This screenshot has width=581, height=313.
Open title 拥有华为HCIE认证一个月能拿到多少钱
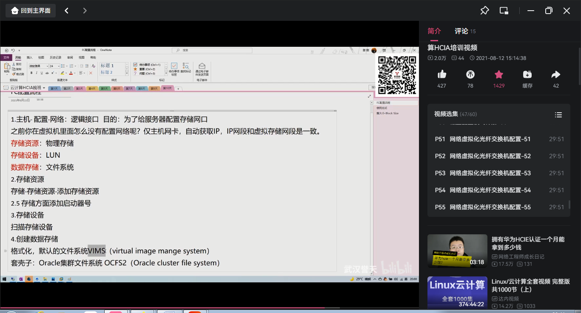(x=528, y=243)
